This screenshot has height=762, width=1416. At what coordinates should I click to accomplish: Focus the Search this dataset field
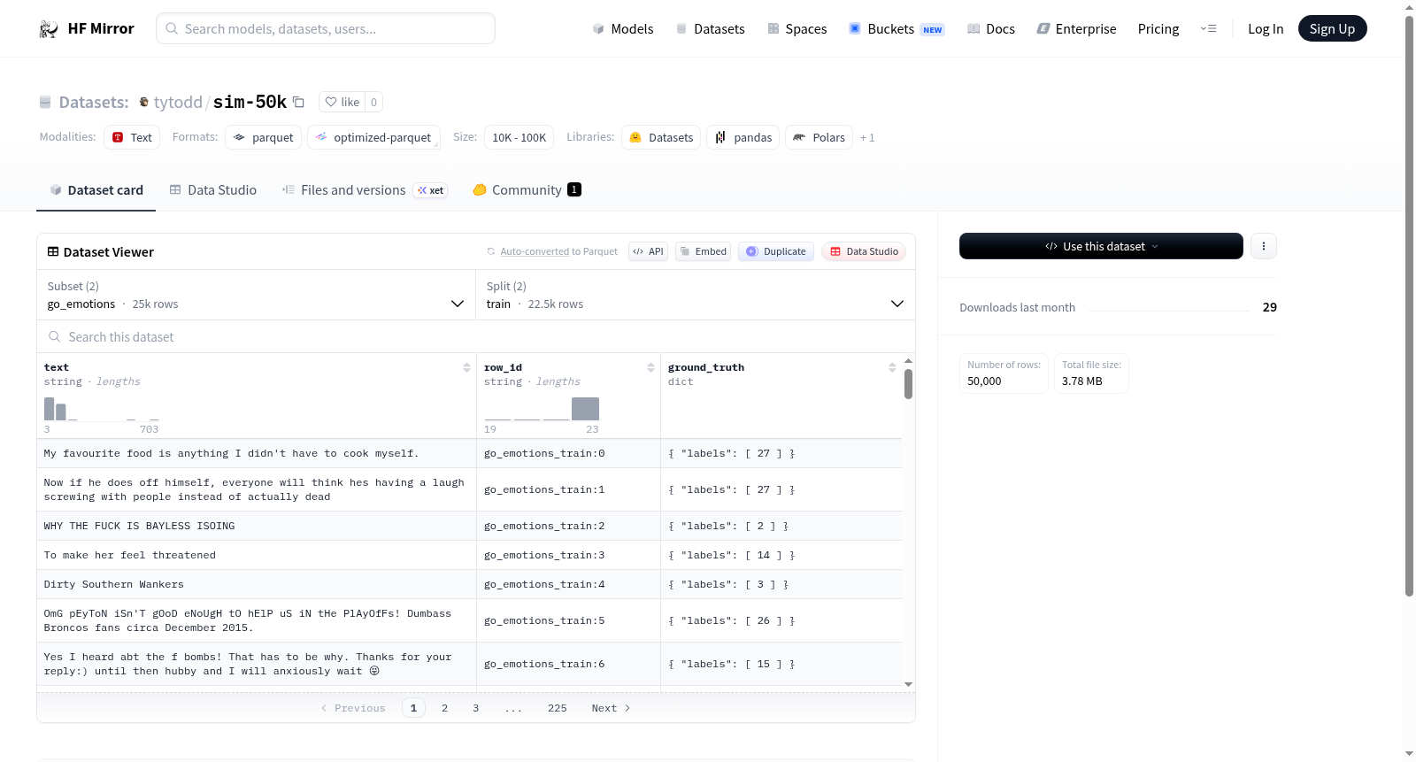pyautogui.click(x=476, y=336)
